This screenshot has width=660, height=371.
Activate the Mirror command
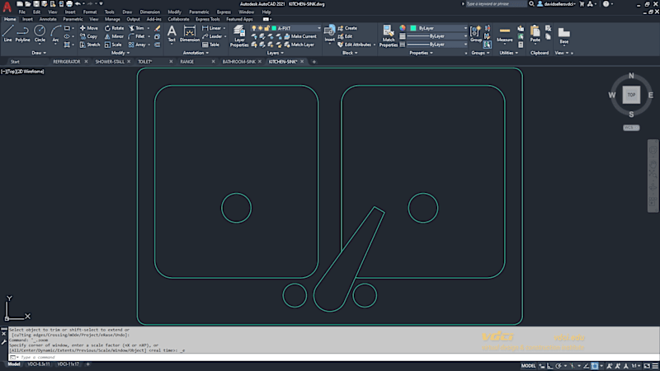click(x=114, y=36)
